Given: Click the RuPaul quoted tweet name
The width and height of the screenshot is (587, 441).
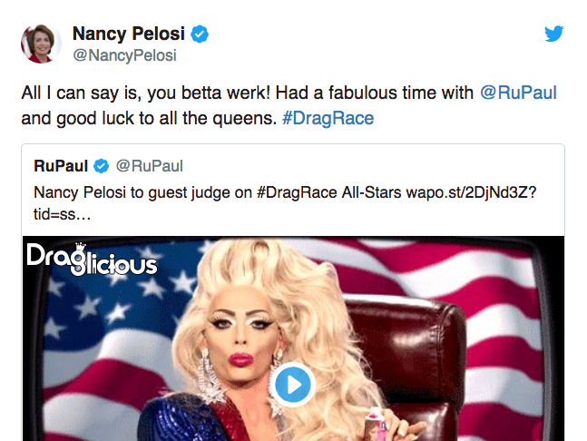Looking at the screenshot, I should 61,166.
